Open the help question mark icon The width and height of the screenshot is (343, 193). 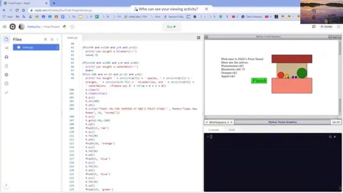click(6, 185)
